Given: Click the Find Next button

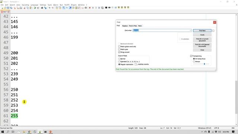Looking at the screenshot, I should (202, 31).
